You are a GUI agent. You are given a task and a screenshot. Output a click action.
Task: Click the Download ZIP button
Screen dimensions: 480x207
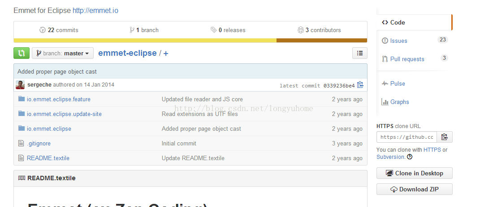pos(414,189)
